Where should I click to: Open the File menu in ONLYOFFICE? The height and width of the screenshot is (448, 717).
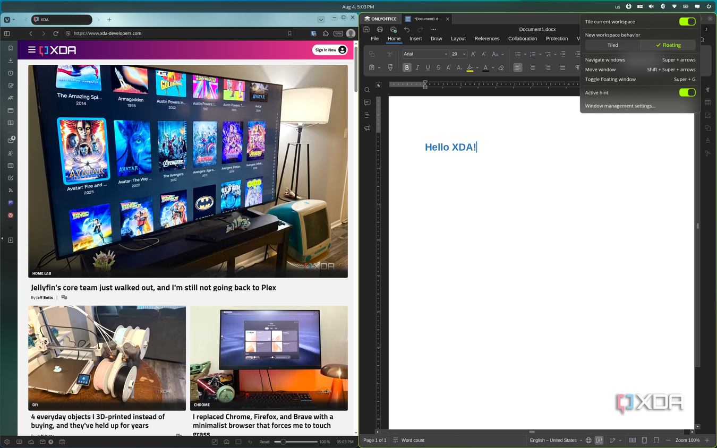click(x=374, y=39)
